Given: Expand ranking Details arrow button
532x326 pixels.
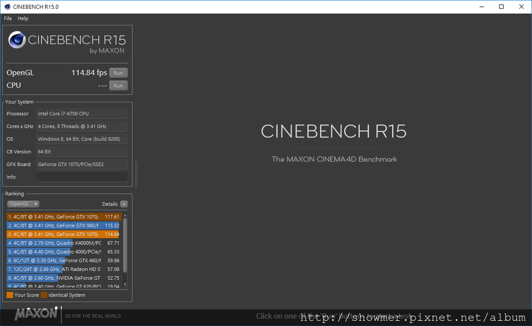Looking at the screenshot, I should tap(124, 204).
